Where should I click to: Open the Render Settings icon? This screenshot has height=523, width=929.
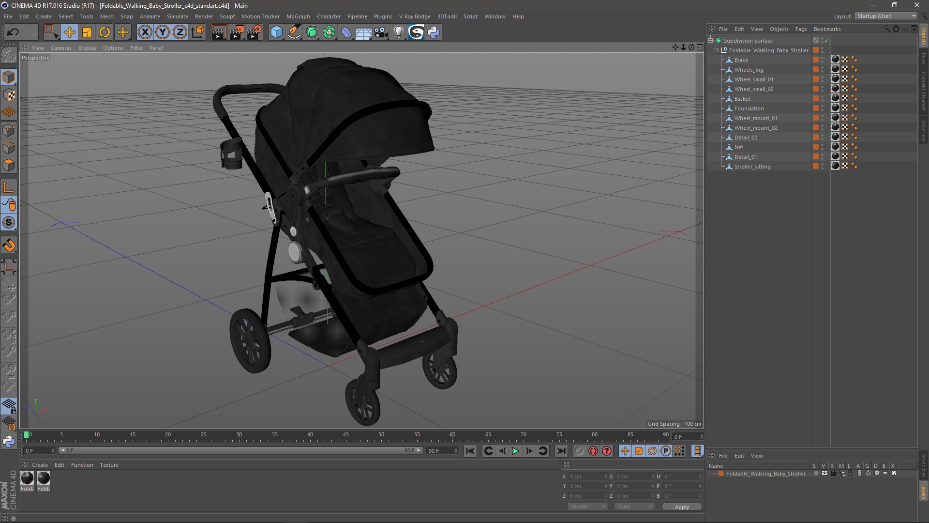pyautogui.click(x=254, y=32)
